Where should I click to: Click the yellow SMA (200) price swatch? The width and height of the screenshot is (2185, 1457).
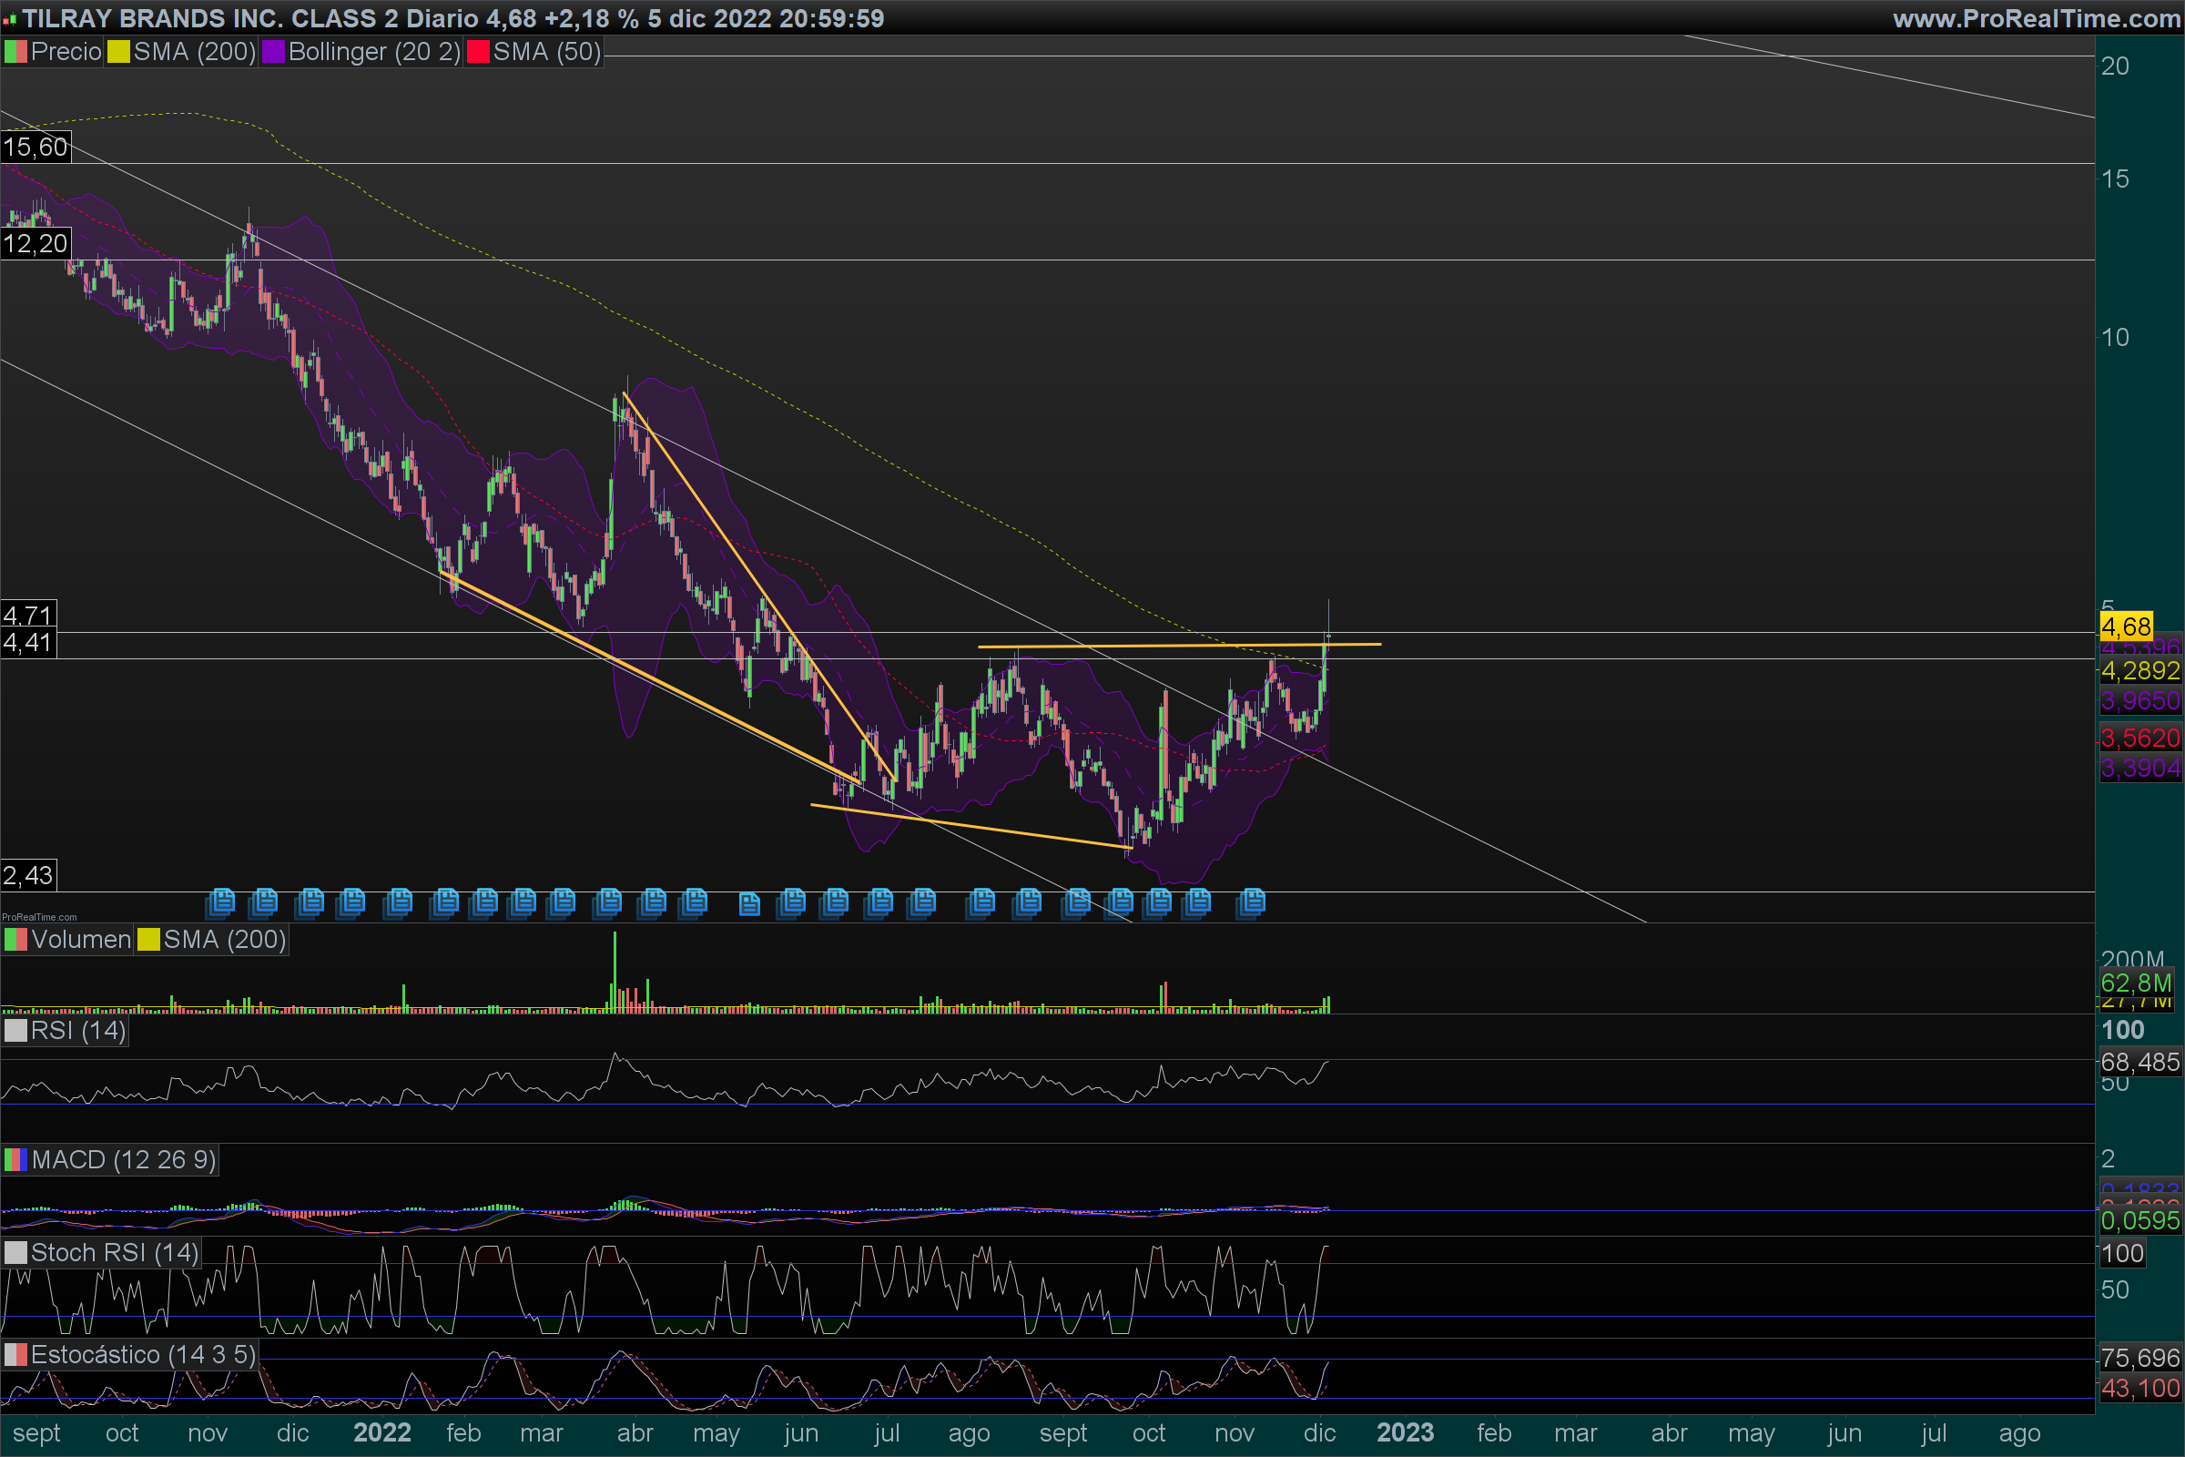[119, 52]
